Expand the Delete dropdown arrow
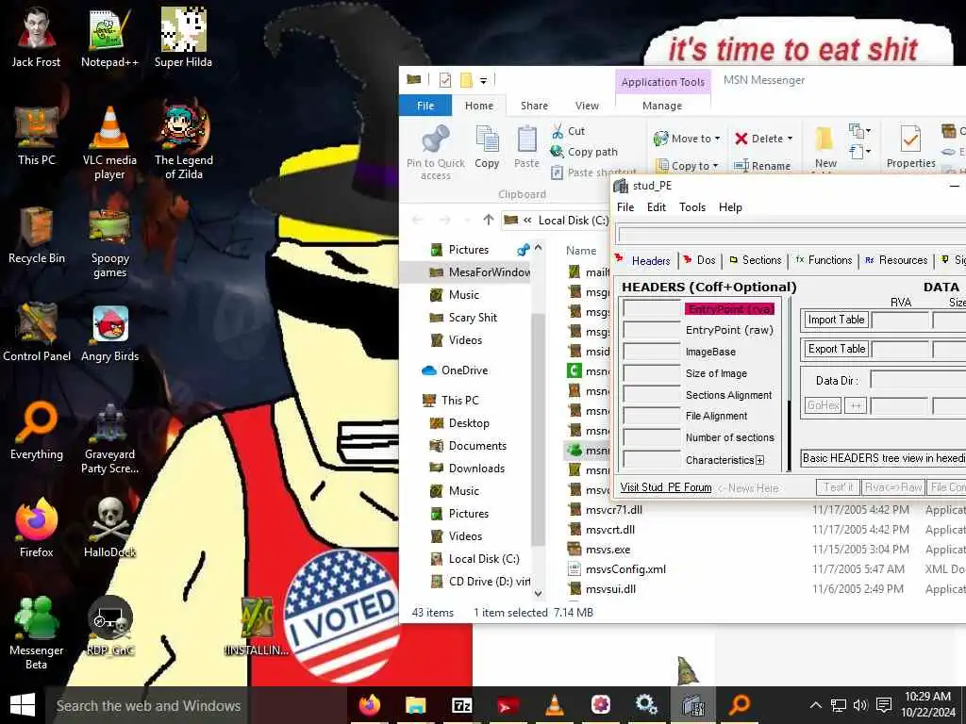The width and height of the screenshot is (966, 724). pyautogui.click(x=790, y=139)
